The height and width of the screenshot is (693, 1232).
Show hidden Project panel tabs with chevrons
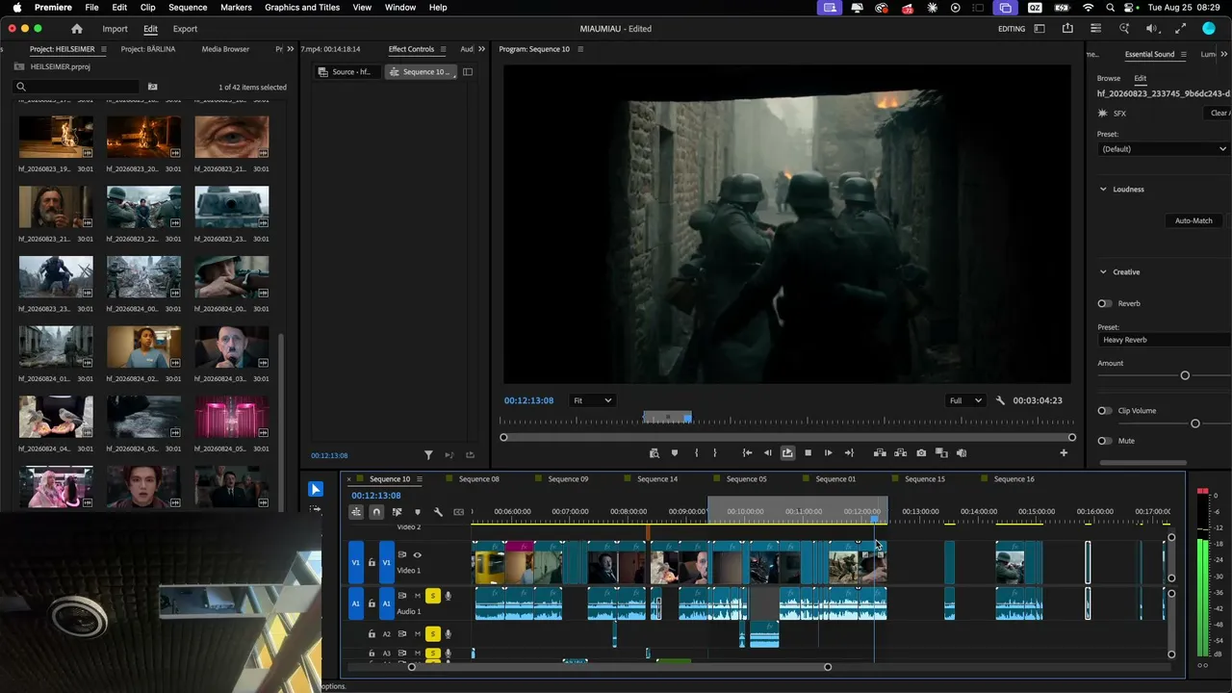(x=291, y=49)
